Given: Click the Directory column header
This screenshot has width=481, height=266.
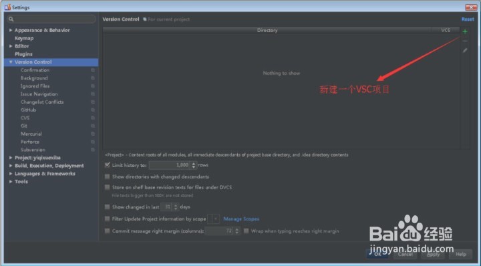Looking at the screenshot, I should coord(267,30).
